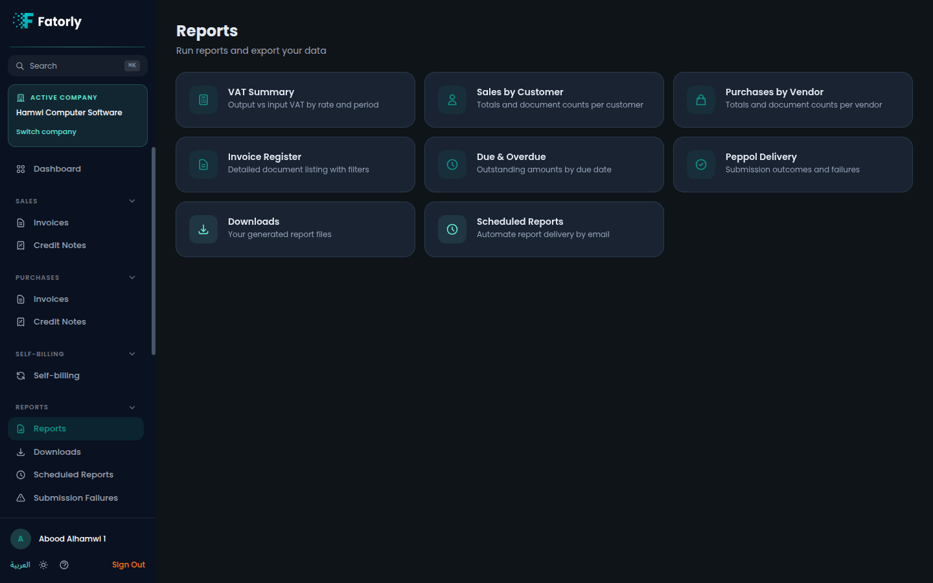Viewport: 933px width, 583px height.
Task: Collapse the Sales section chevron
Action: click(132, 201)
